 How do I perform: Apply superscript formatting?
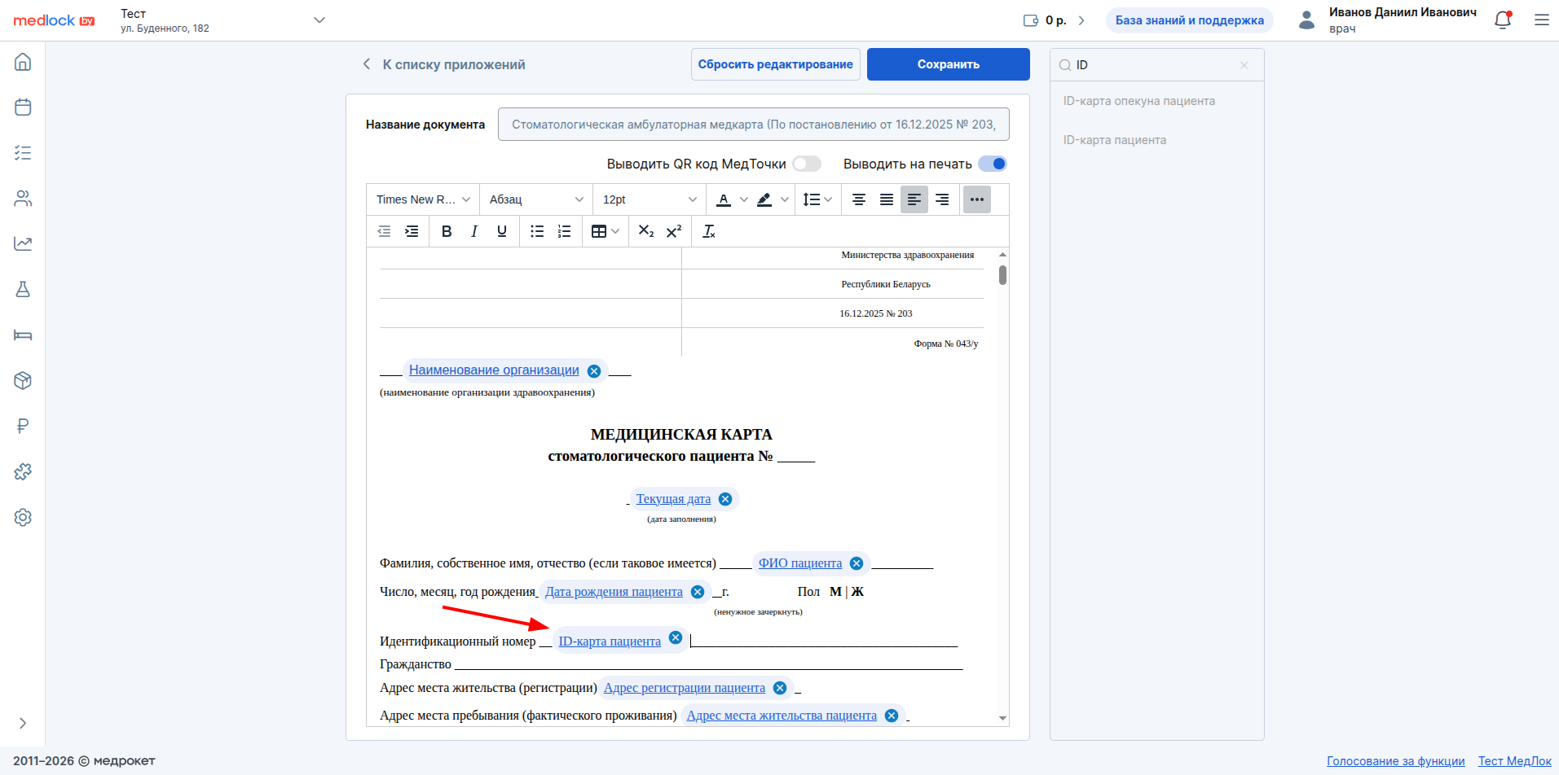click(x=674, y=232)
